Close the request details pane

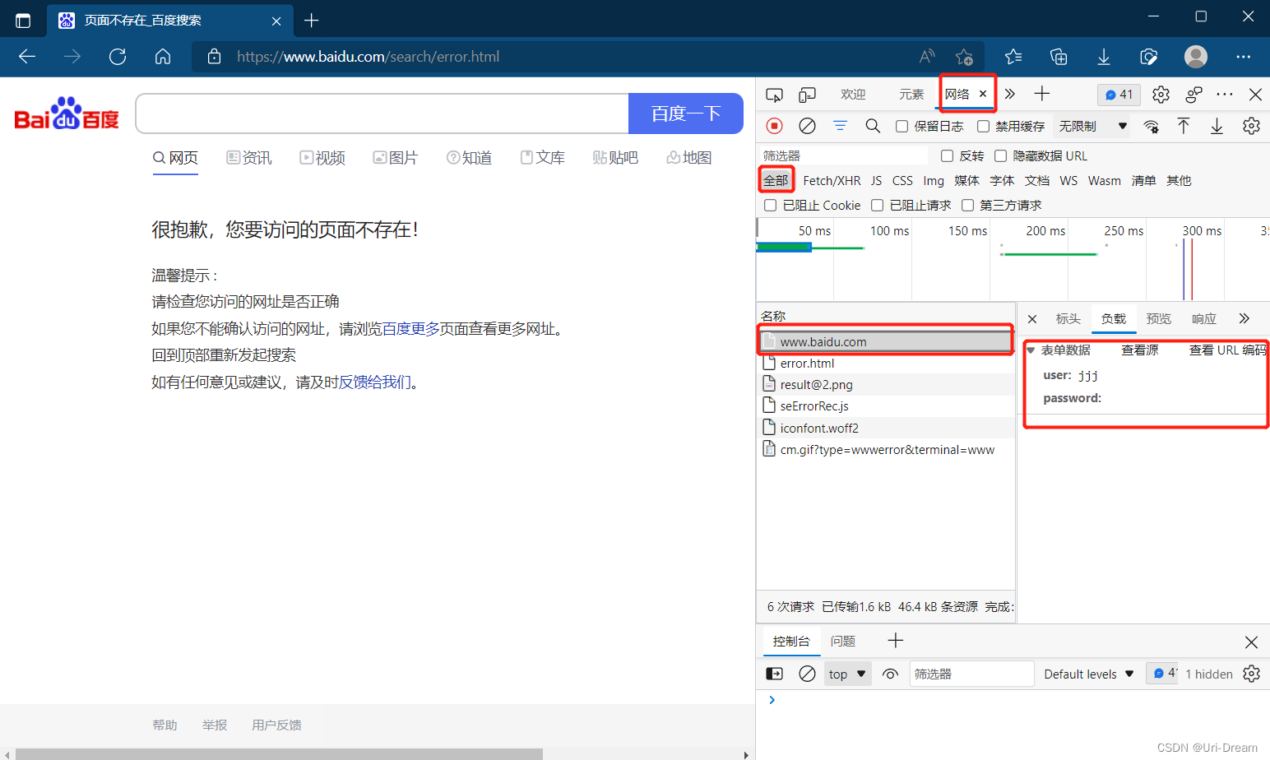[1032, 318]
